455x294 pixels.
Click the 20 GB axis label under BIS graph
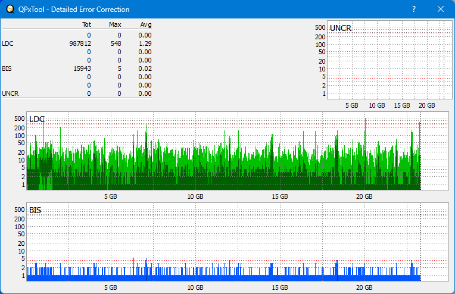coord(364,287)
